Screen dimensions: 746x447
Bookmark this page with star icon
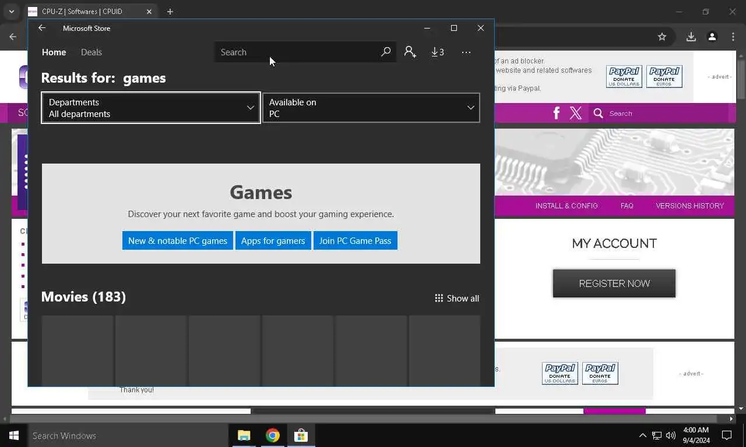point(662,37)
